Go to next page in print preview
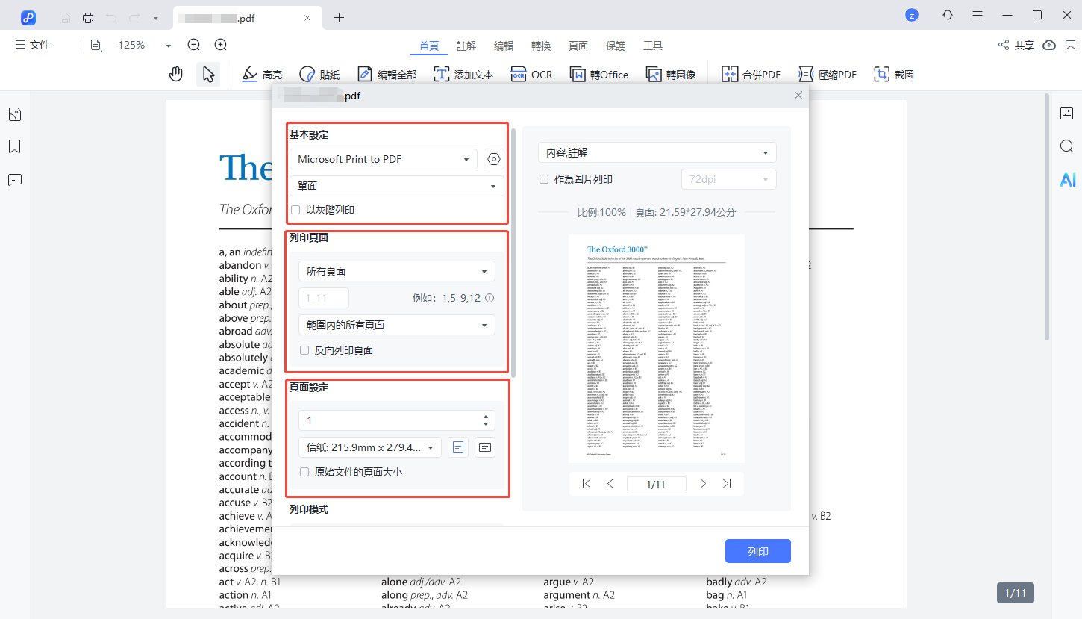Image resolution: width=1082 pixels, height=619 pixels. (703, 484)
